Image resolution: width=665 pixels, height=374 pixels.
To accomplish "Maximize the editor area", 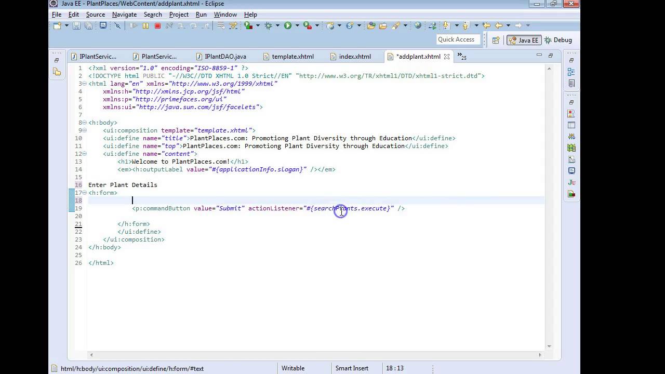I will click(x=551, y=55).
